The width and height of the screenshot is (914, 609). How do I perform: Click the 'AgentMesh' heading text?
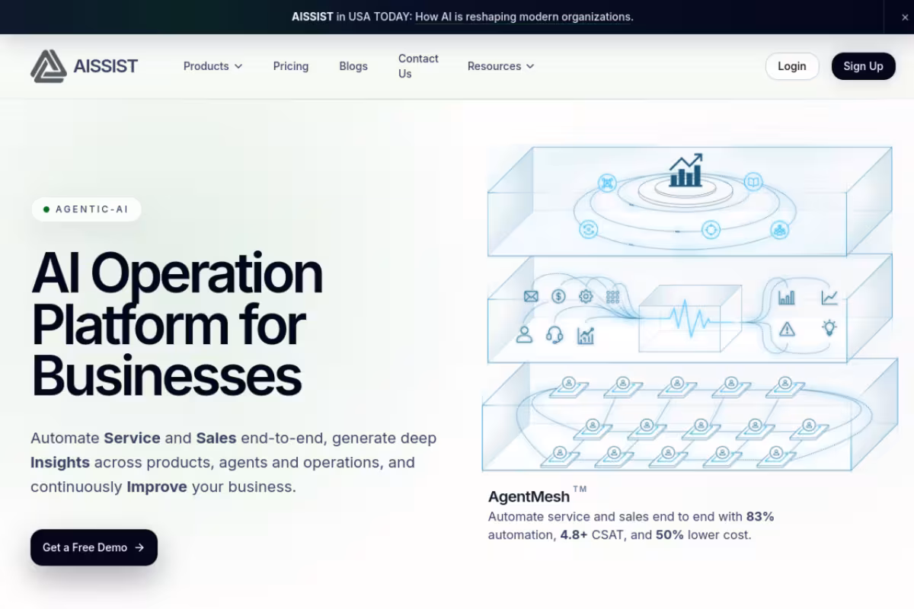pos(529,496)
